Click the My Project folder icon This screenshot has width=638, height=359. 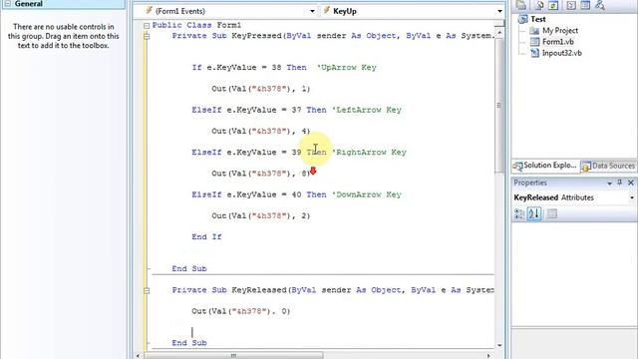click(x=534, y=31)
